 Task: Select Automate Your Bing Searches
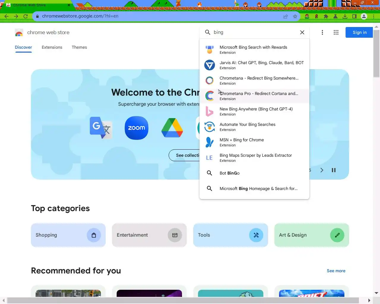coord(254,127)
